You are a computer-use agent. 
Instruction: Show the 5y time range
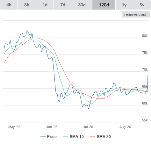click(x=142, y=5)
